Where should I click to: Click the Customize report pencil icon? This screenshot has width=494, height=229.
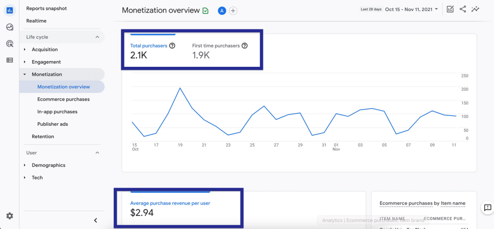[x=450, y=9]
